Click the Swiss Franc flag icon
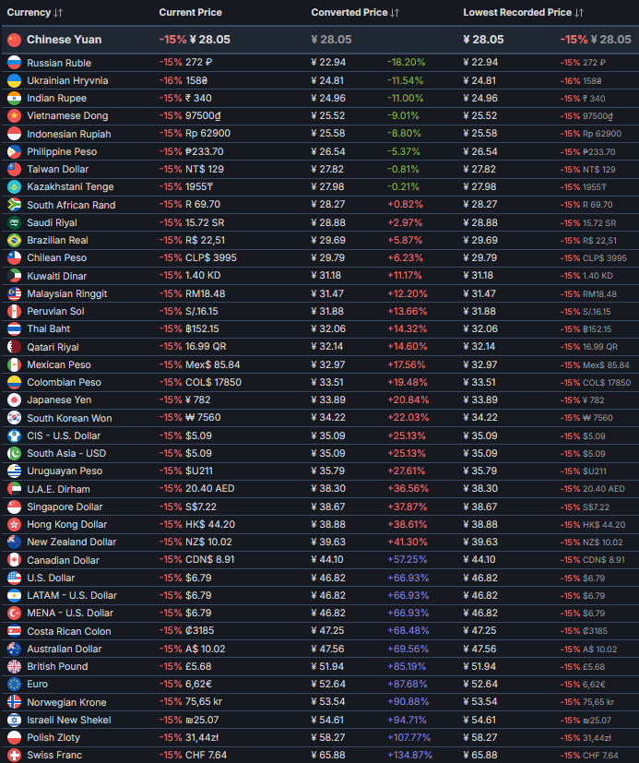This screenshot has height=763, width=639. (x=14, y=756)
